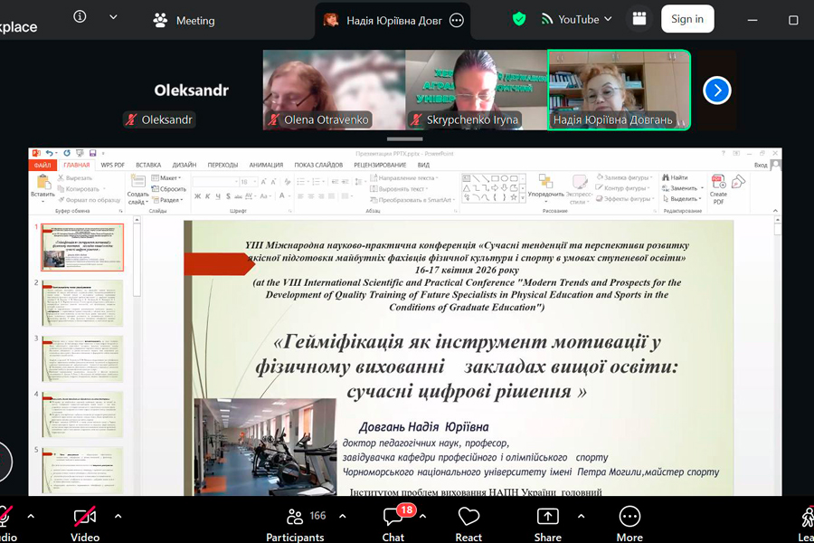This screenshot has width=814, height=543.
Task: Click the Redo icon in quick access toolbar
Action: point(67,153)
